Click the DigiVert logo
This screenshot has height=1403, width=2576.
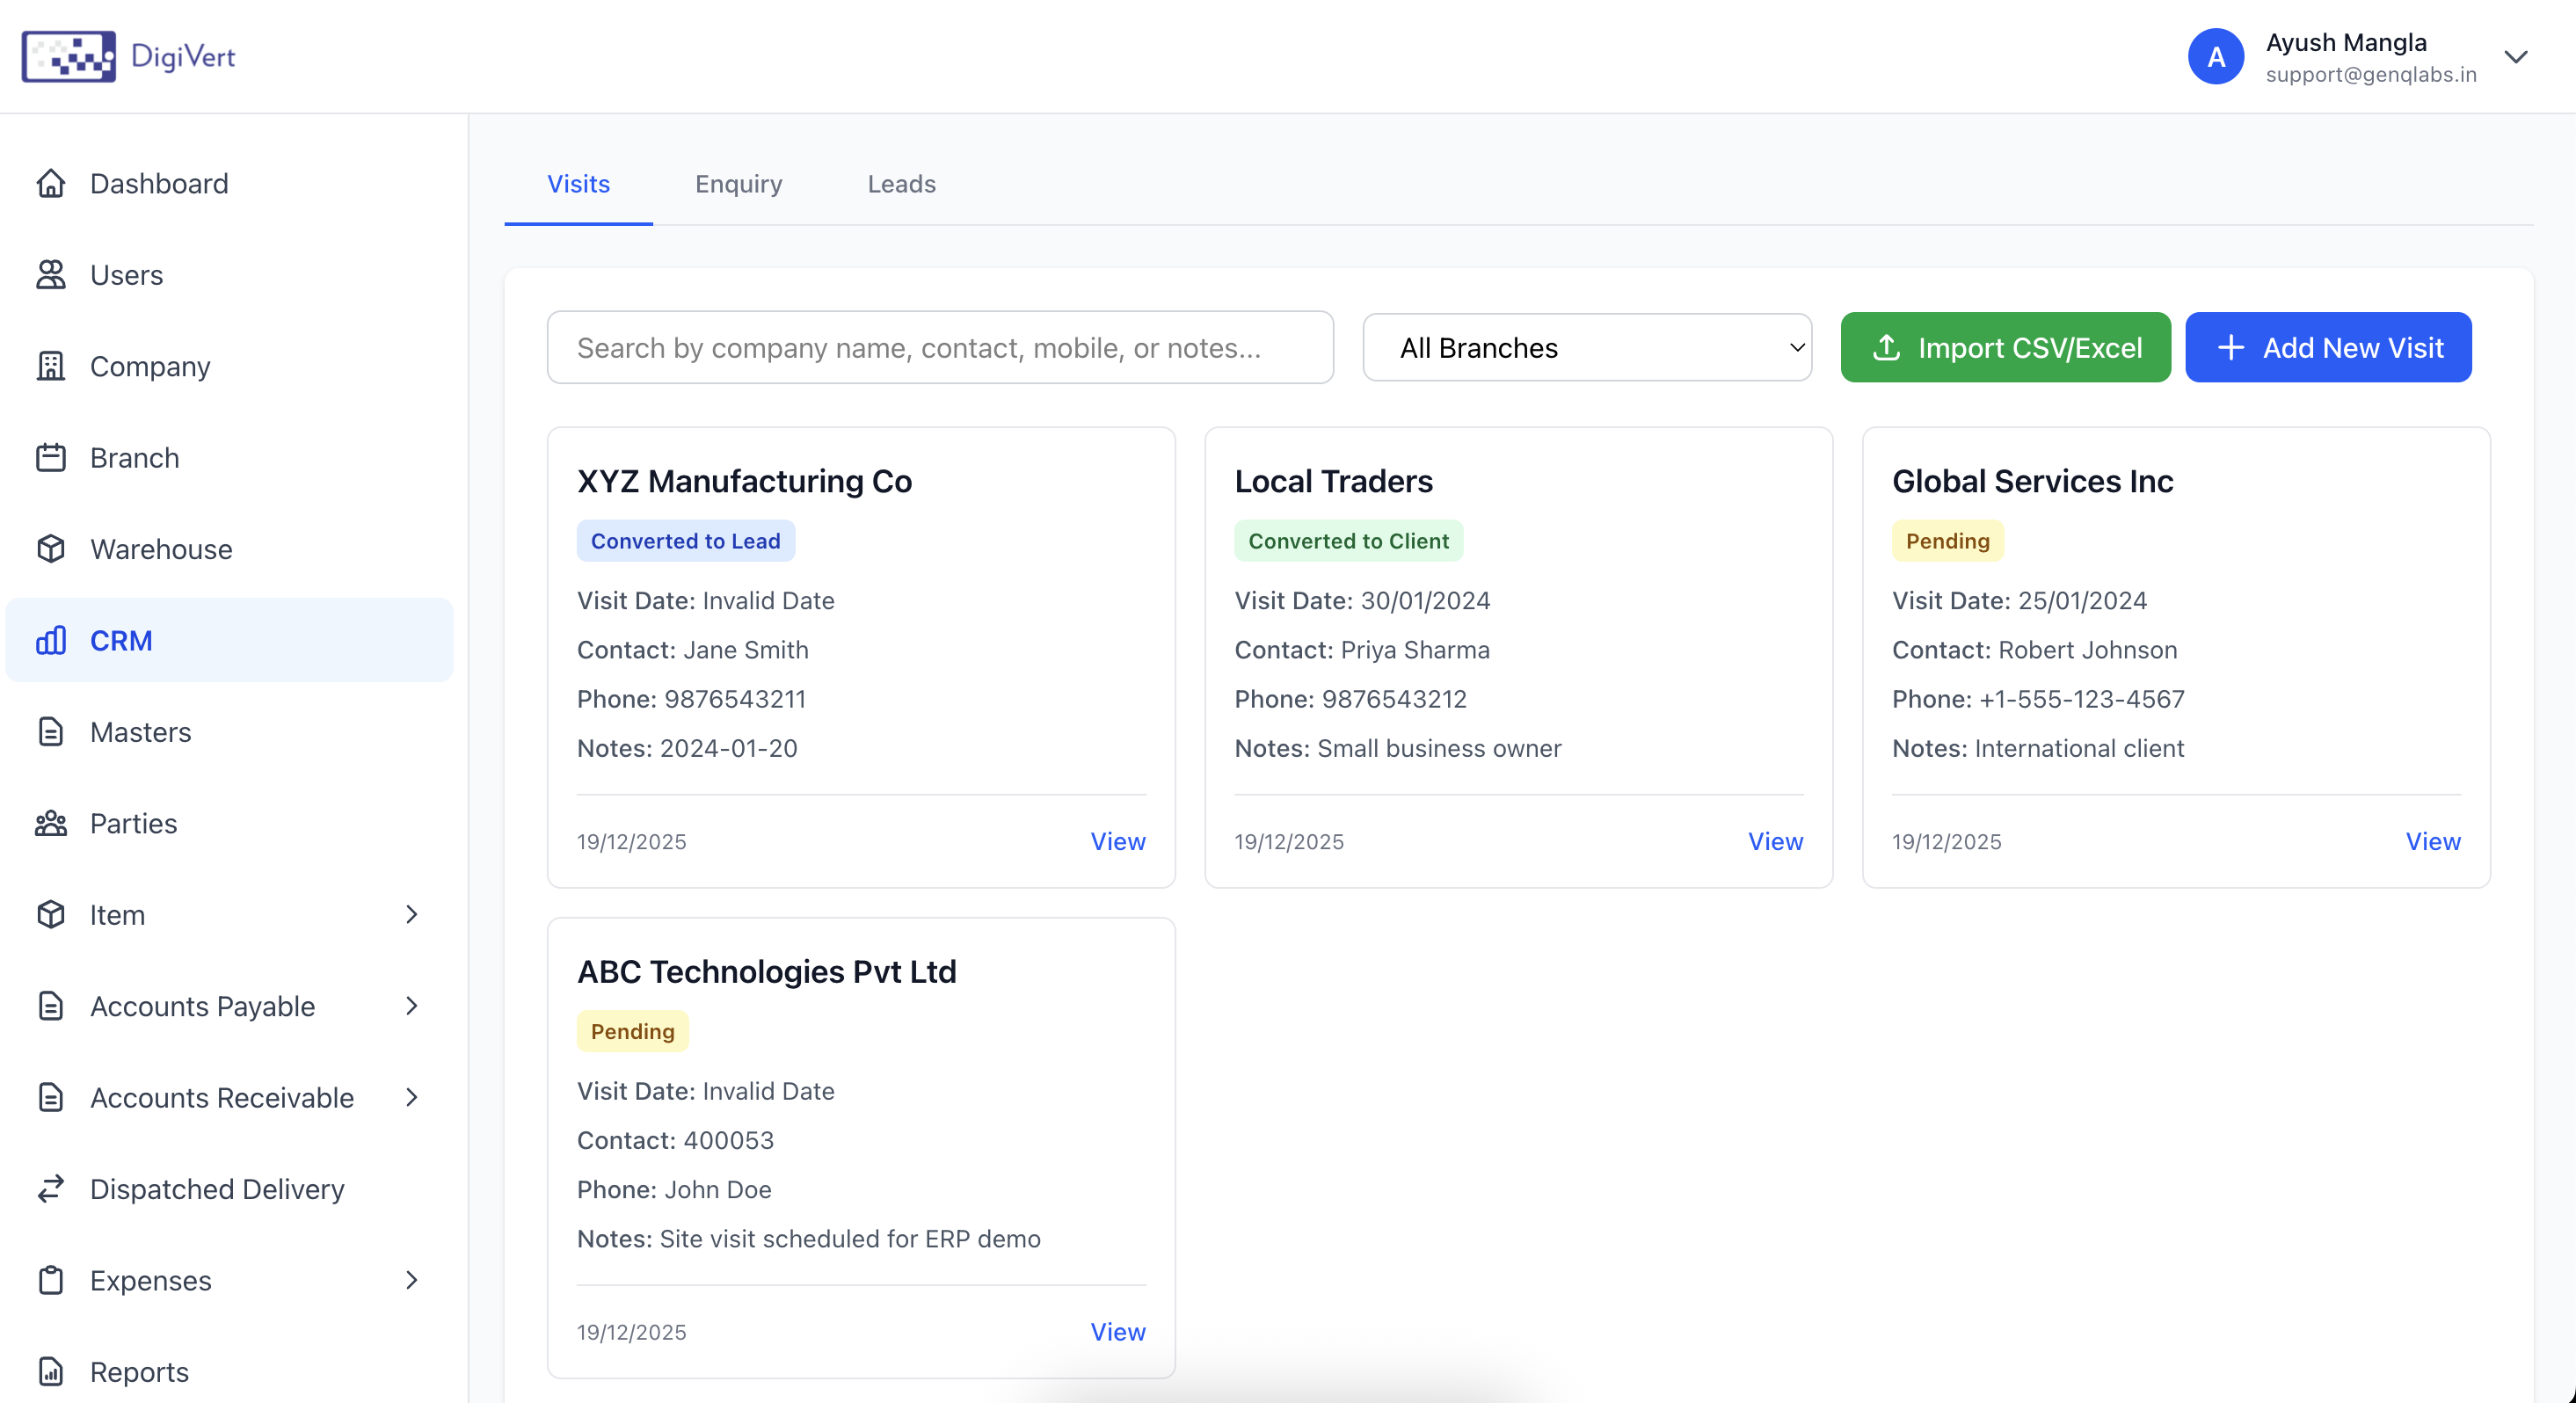tap(129, 56)
